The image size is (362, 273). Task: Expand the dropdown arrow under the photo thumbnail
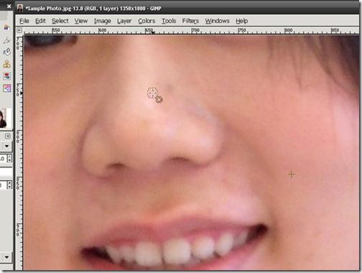click(6, 146)
